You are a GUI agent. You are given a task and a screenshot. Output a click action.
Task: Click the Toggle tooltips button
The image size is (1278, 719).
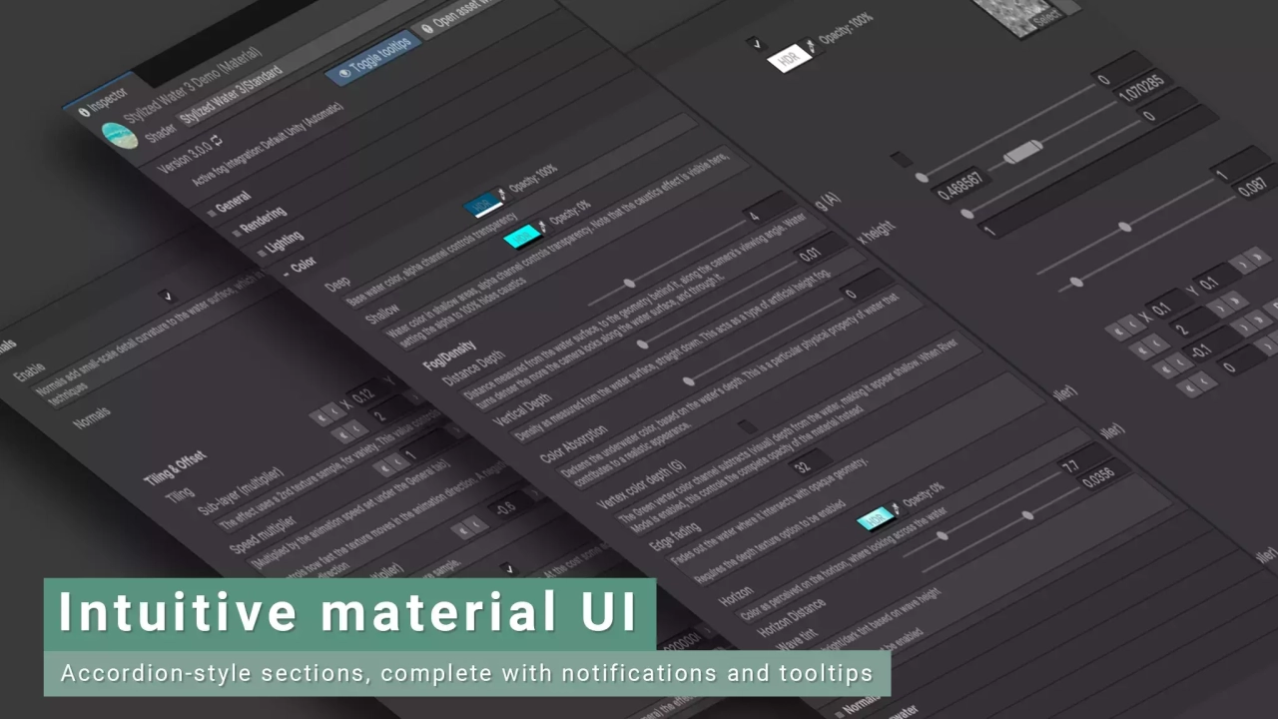pos(373,58)
